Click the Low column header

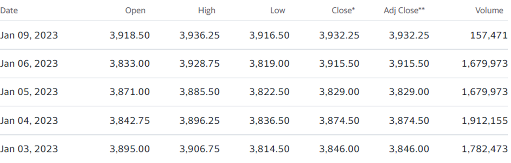[278, 11]
